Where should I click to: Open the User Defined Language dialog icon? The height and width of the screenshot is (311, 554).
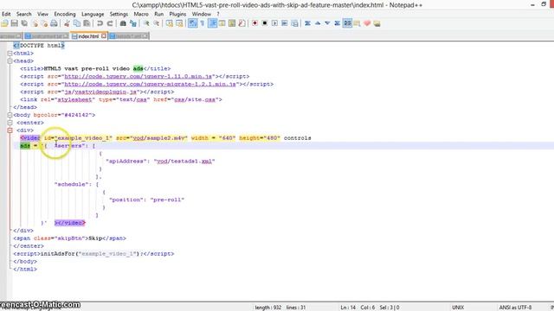[222, 23]
